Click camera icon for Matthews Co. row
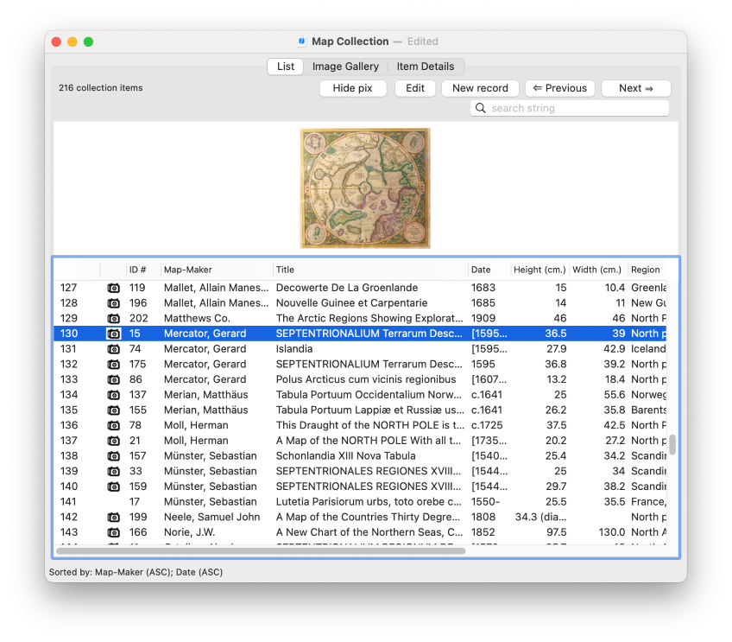 [x=113, y=319]
